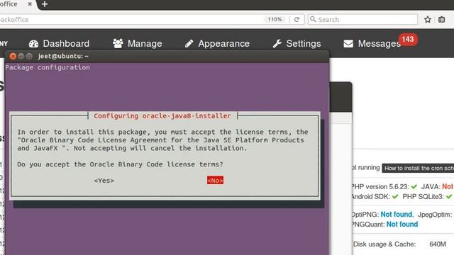Click the Appearance pencil icon

[x=189, y=44]
